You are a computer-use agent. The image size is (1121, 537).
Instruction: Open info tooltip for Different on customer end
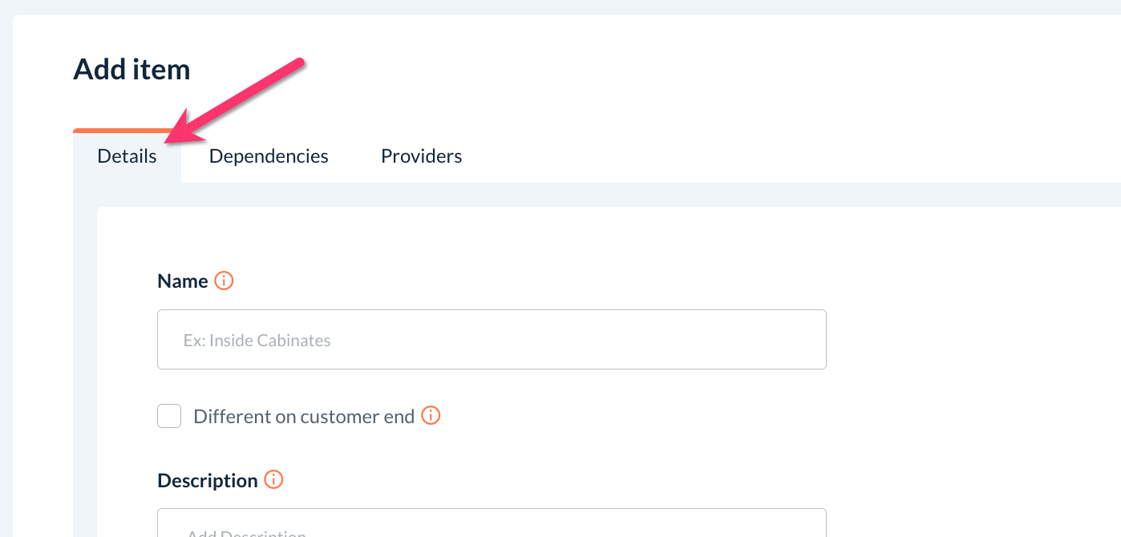click(431, 416)
